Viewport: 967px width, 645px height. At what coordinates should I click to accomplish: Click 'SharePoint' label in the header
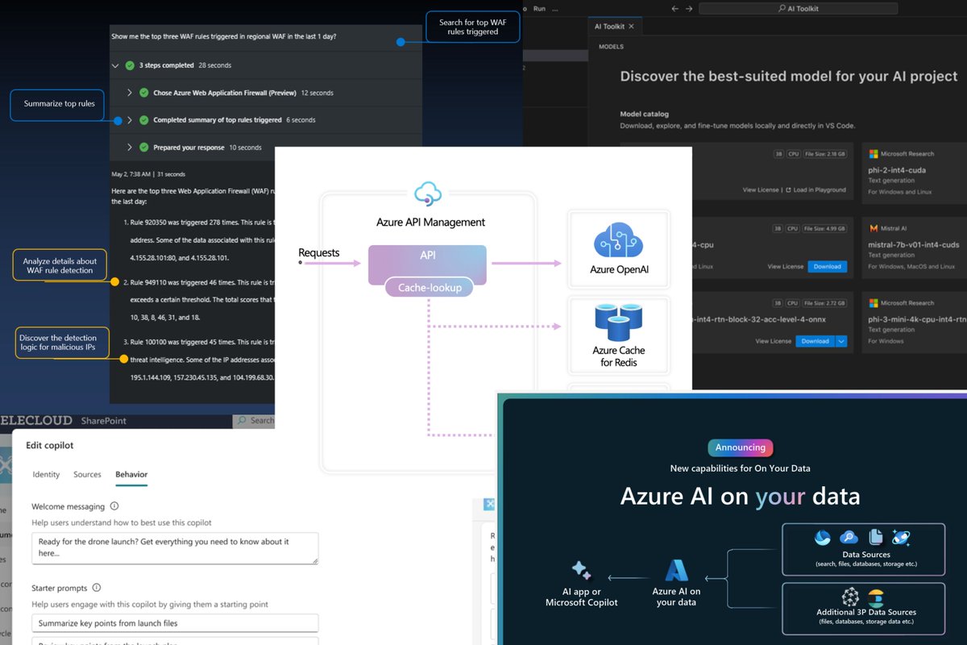[x=104, y=421]
